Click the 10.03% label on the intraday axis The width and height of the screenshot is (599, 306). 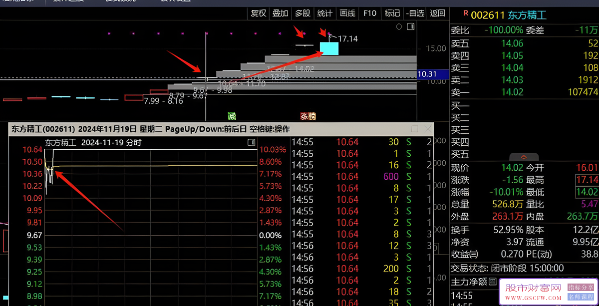click(x=274, y=150)
